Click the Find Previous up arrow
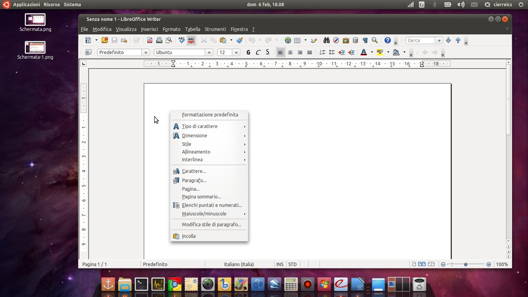The image size is (528, 297). tap(458, 40)
